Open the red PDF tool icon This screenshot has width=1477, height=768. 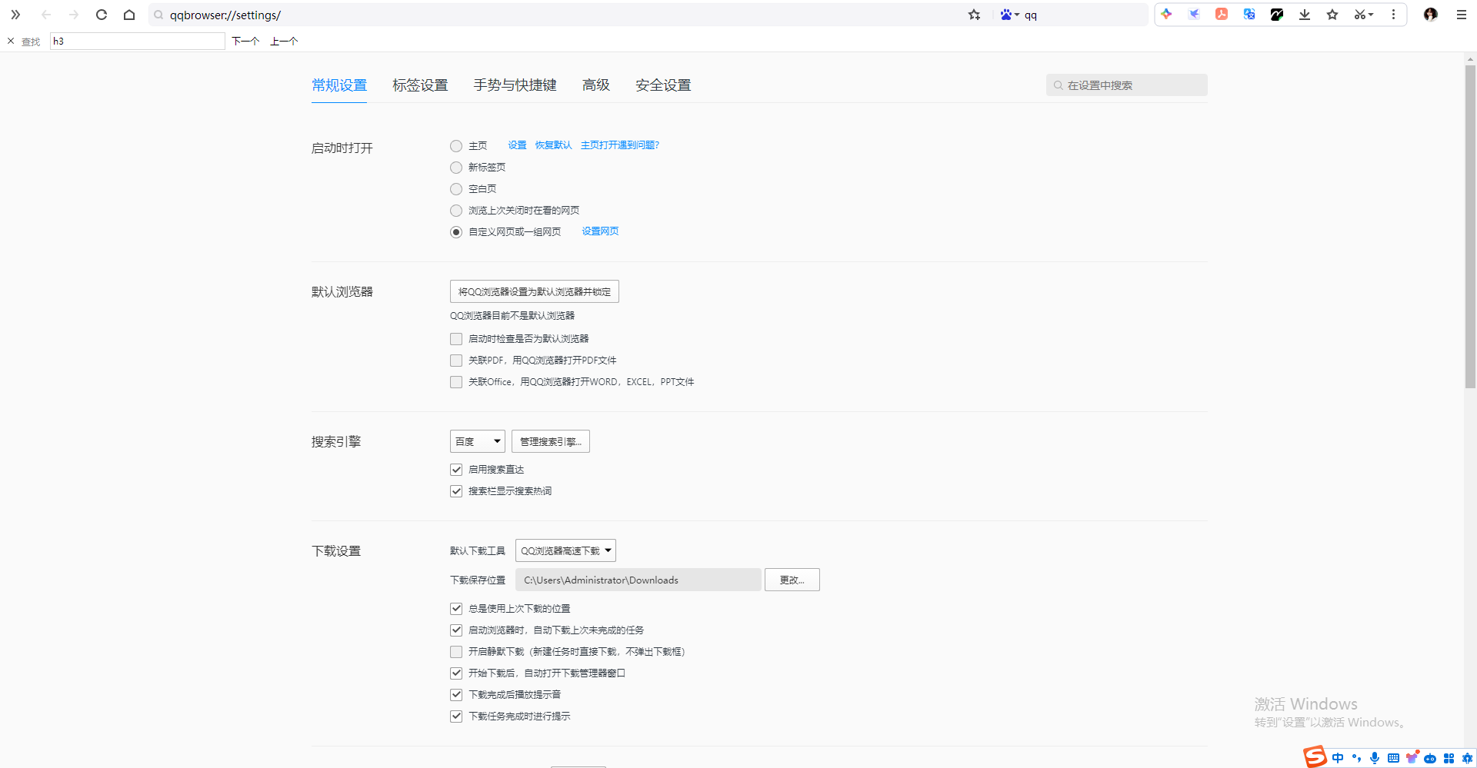coord(1222,14)
